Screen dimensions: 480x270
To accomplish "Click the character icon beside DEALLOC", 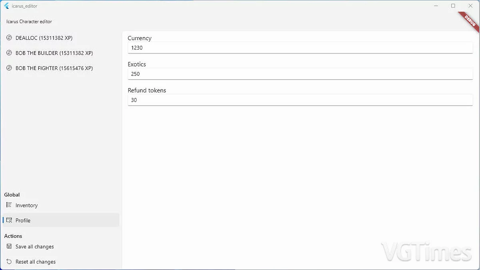I will 9,38.
